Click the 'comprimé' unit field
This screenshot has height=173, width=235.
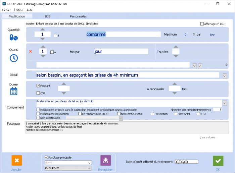coord(123,34)
